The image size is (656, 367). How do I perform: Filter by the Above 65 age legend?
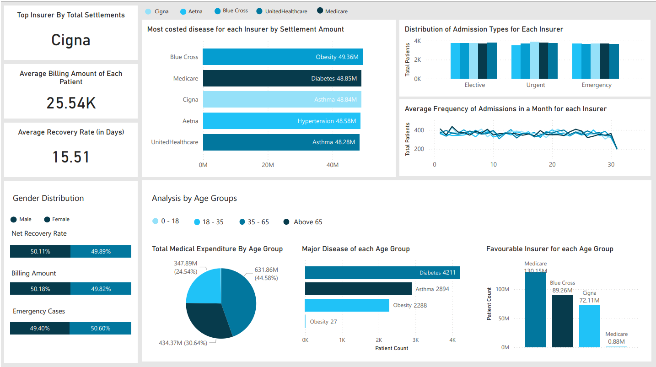point(287,222)
